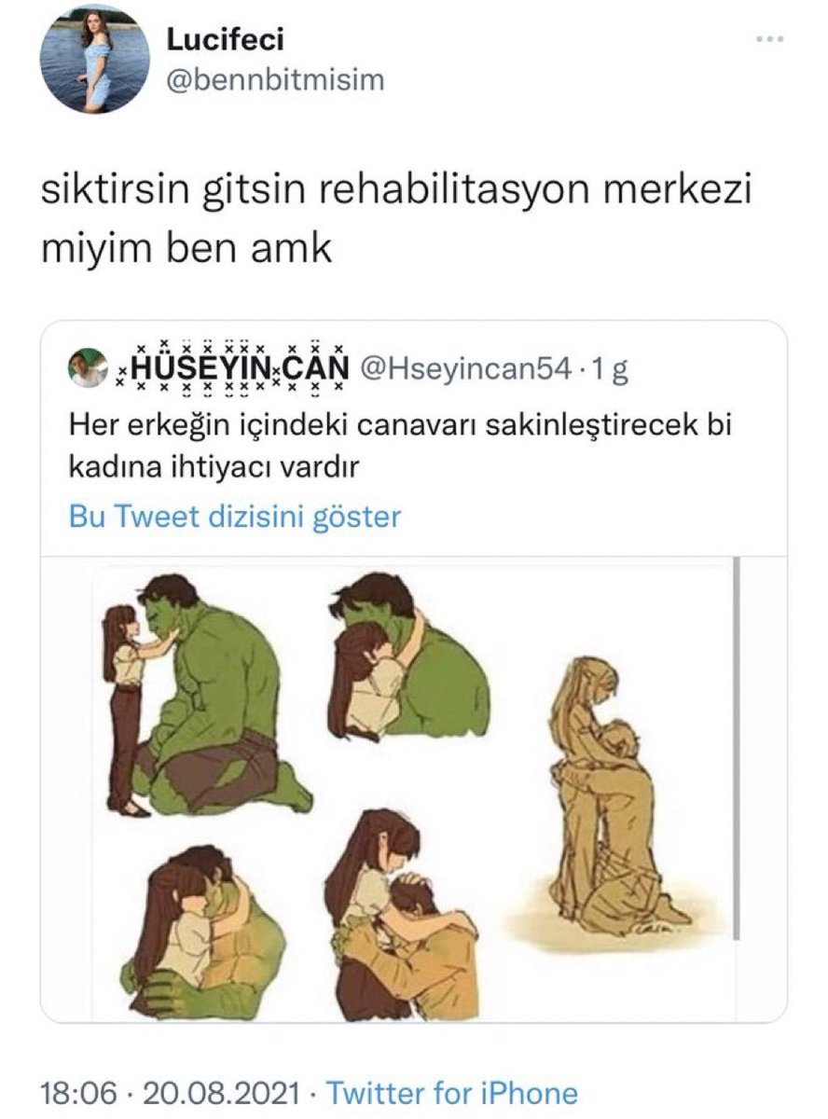Visit the @bennbitmisim handle
828x1119 pixels.
(274, 80)
